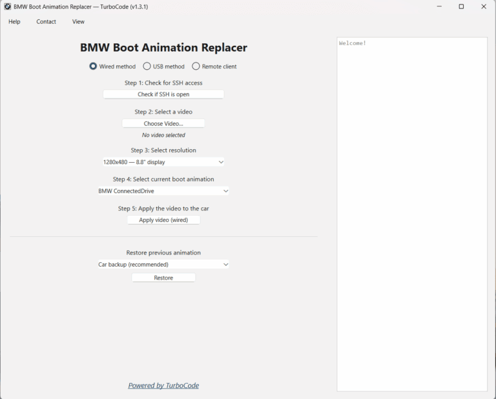Minimize the application window

pyautogui.click(x=439, y=6)
